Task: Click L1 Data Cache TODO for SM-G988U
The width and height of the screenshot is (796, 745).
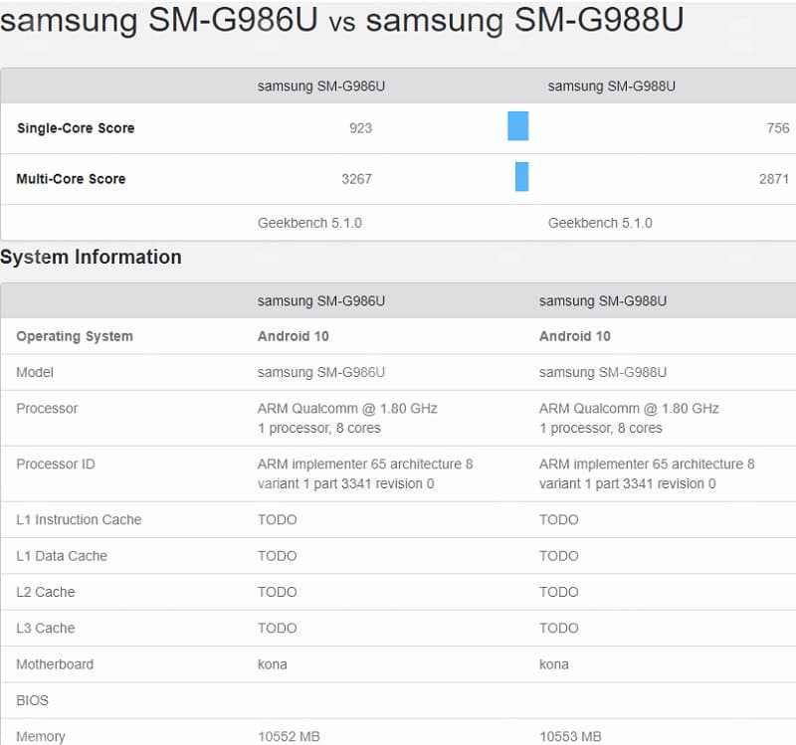Action: [x=559, y=556]
